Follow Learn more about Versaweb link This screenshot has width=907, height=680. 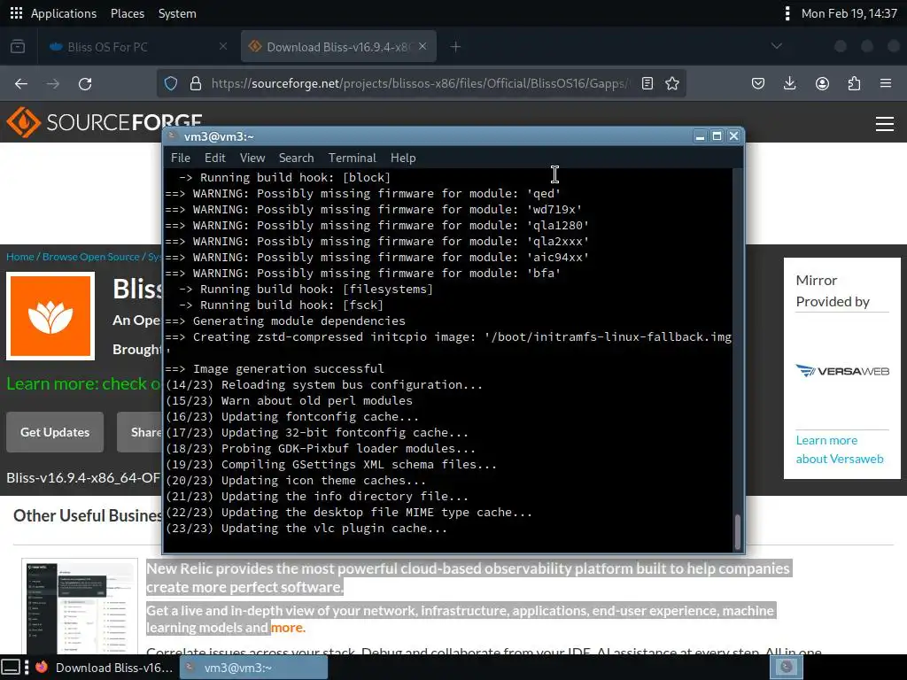tap(840, 449)
